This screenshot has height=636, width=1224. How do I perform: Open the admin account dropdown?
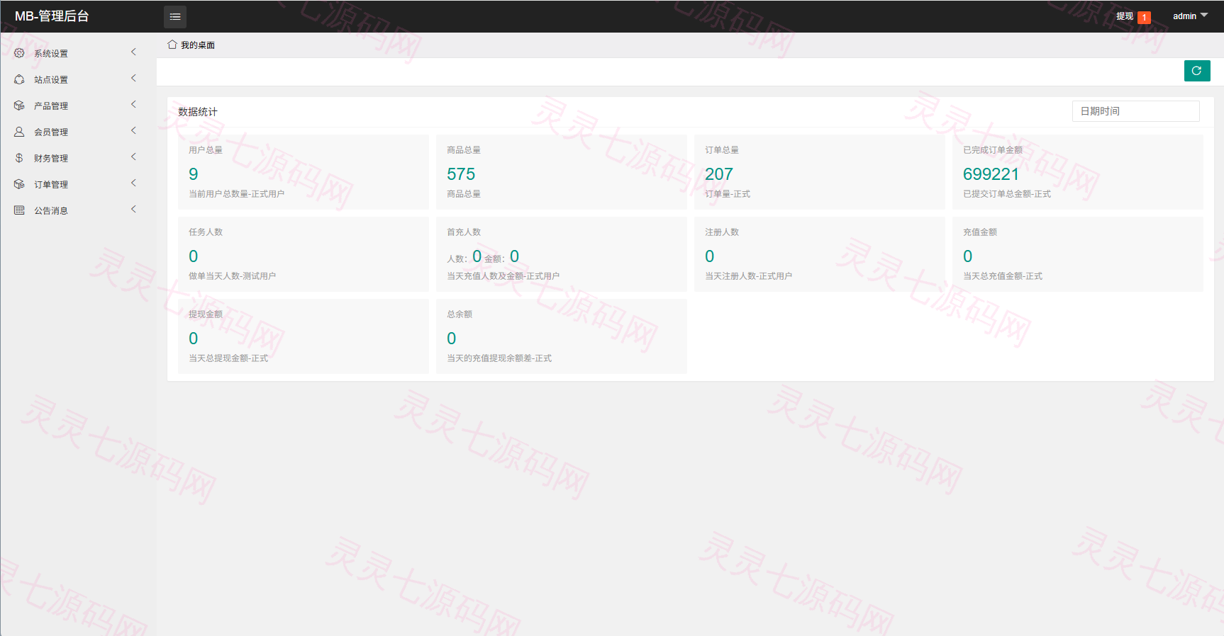1190,16
